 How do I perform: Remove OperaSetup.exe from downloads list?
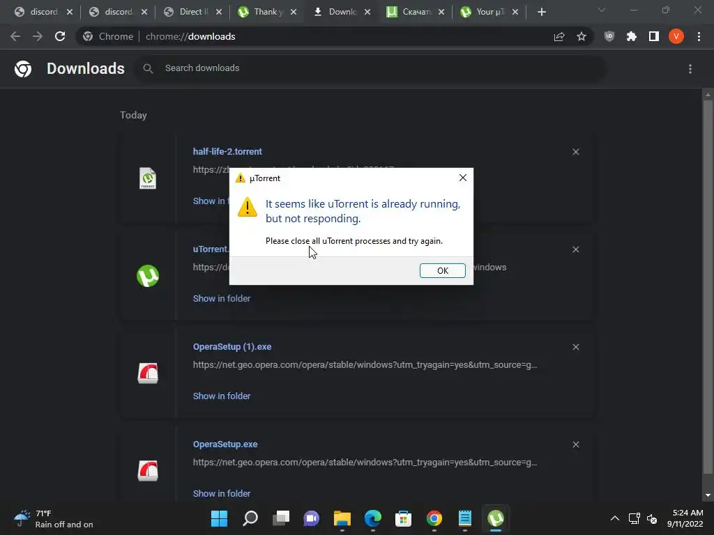coord(575,444)
